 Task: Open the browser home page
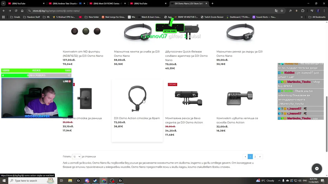point(22,11)
